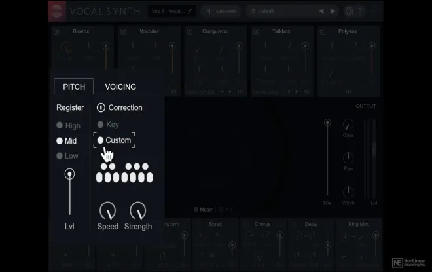Select next Compuvox preset arrow
This screenshot has height=272, width=432.
[230, 92]
